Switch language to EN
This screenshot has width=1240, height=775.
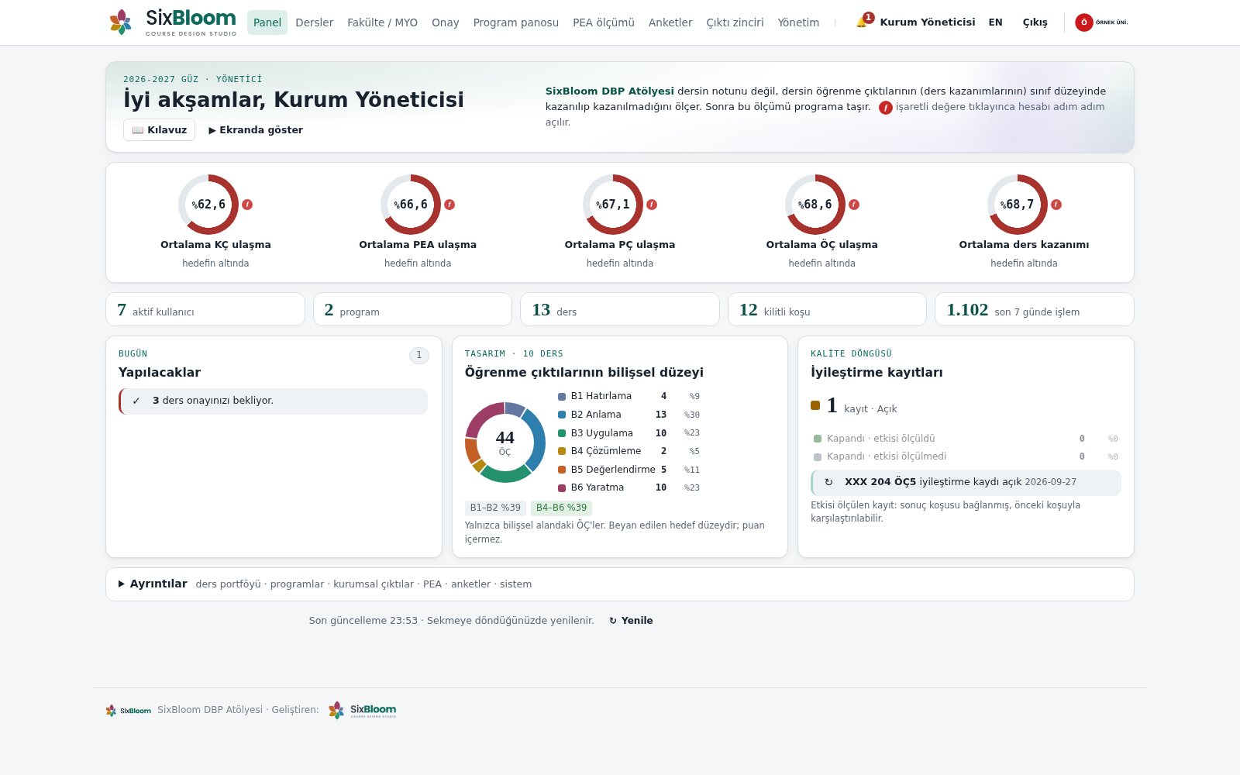996,22
